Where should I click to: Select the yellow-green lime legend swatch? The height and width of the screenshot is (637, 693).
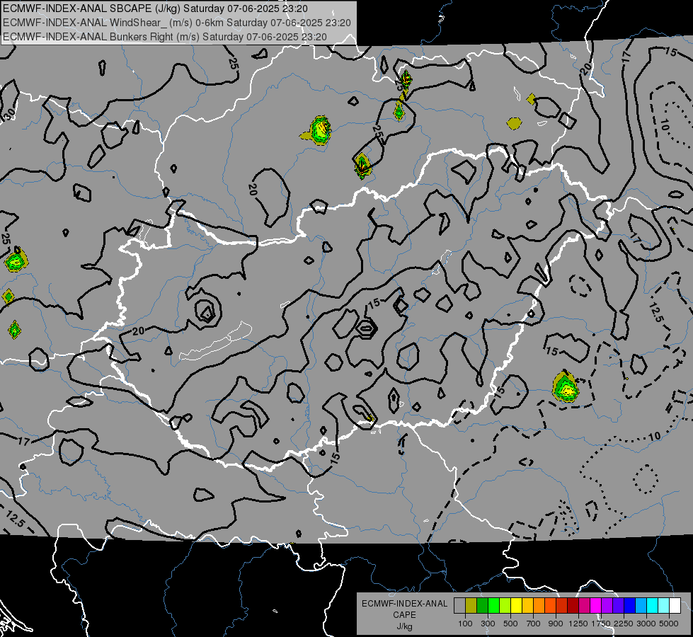(505, 605)
